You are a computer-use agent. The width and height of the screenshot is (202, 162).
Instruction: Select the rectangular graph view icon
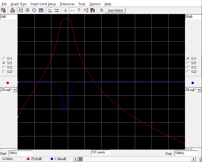click(x=21, y=10)
